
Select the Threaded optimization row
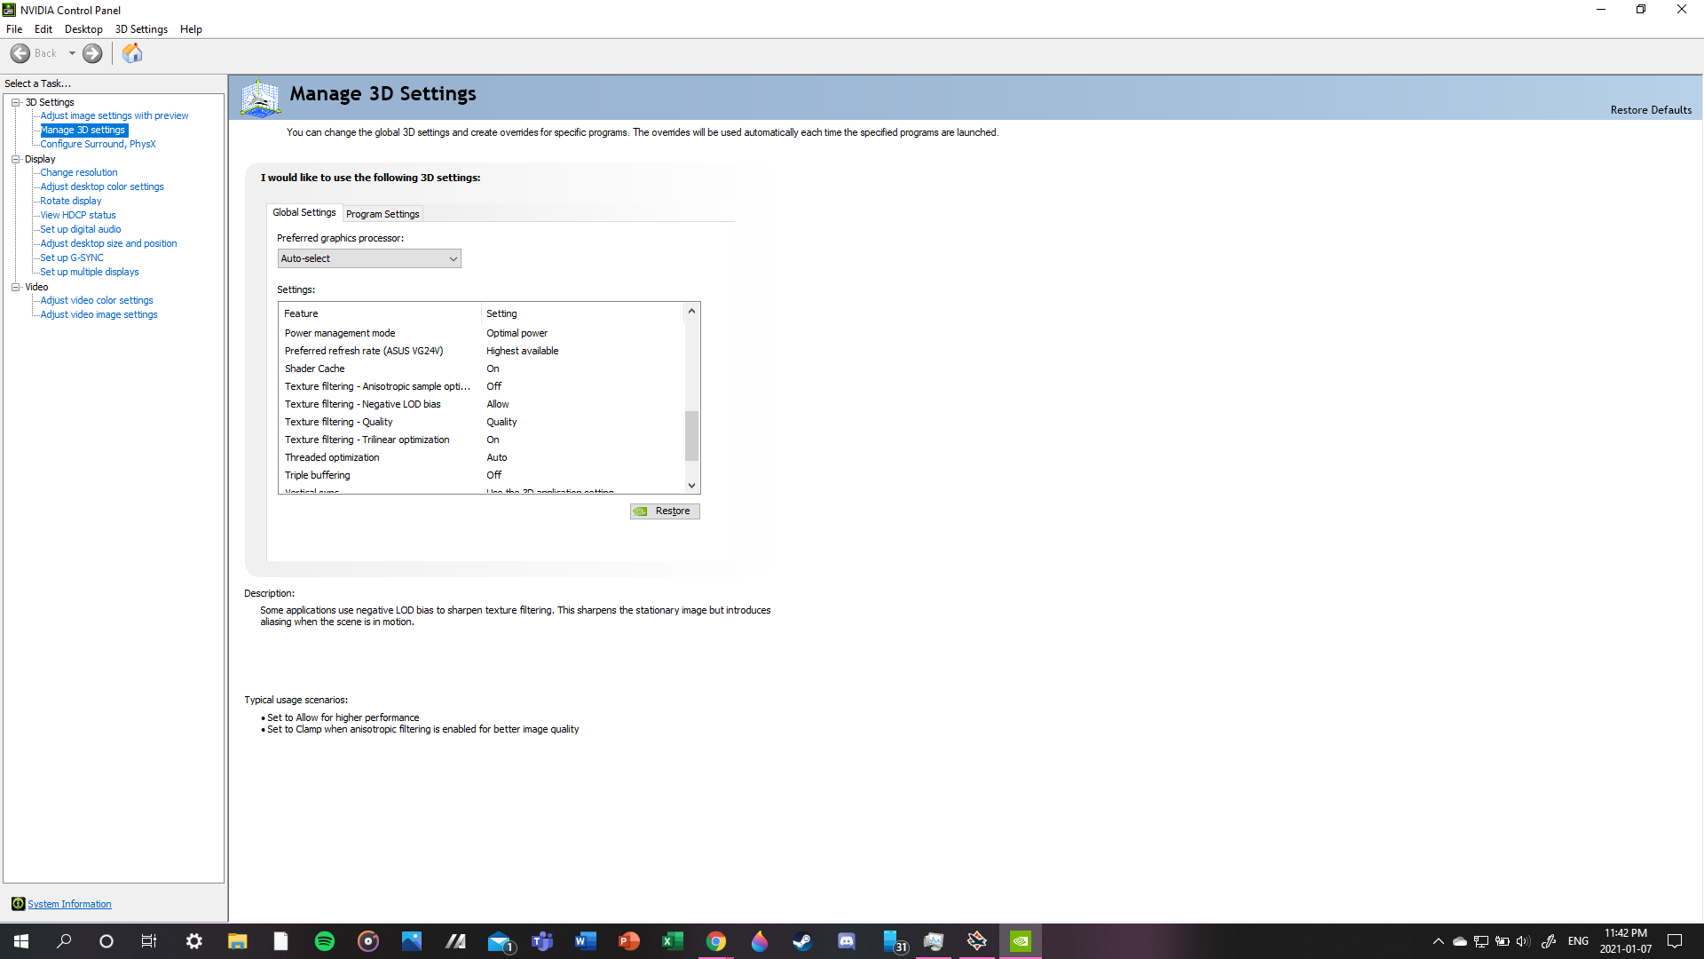coord(482,457)
